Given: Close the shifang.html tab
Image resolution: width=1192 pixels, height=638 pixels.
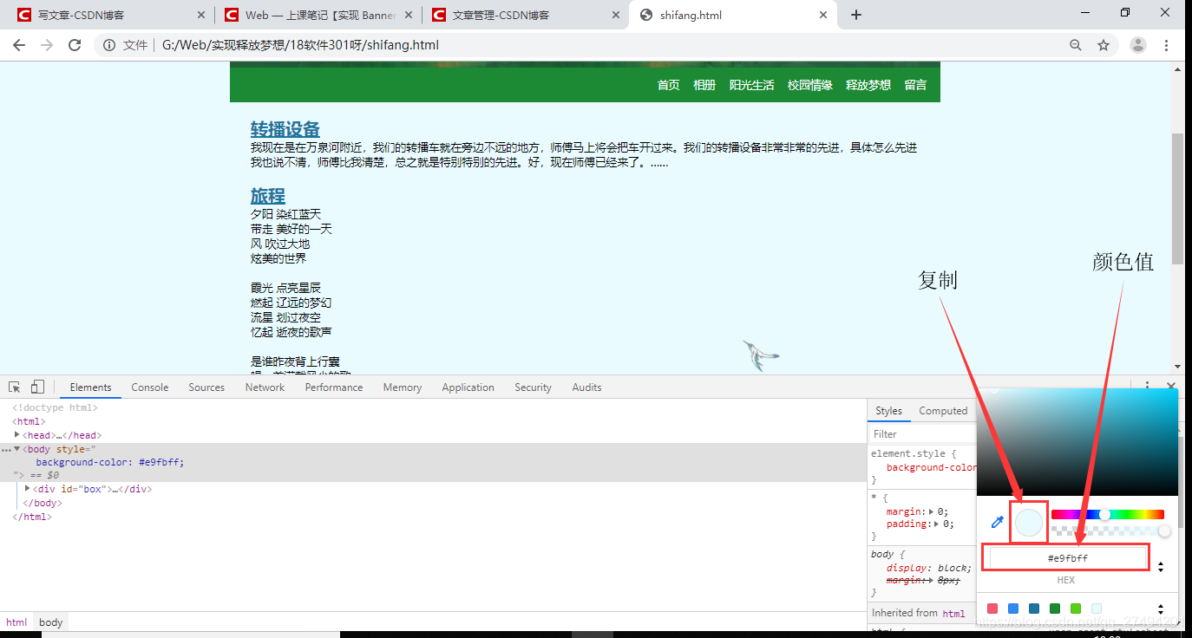Looking at the screenshot, I should 823,15.
